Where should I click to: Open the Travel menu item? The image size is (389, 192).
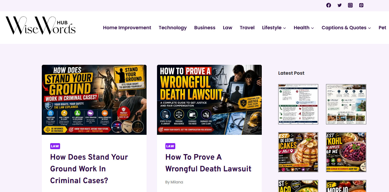247,28
